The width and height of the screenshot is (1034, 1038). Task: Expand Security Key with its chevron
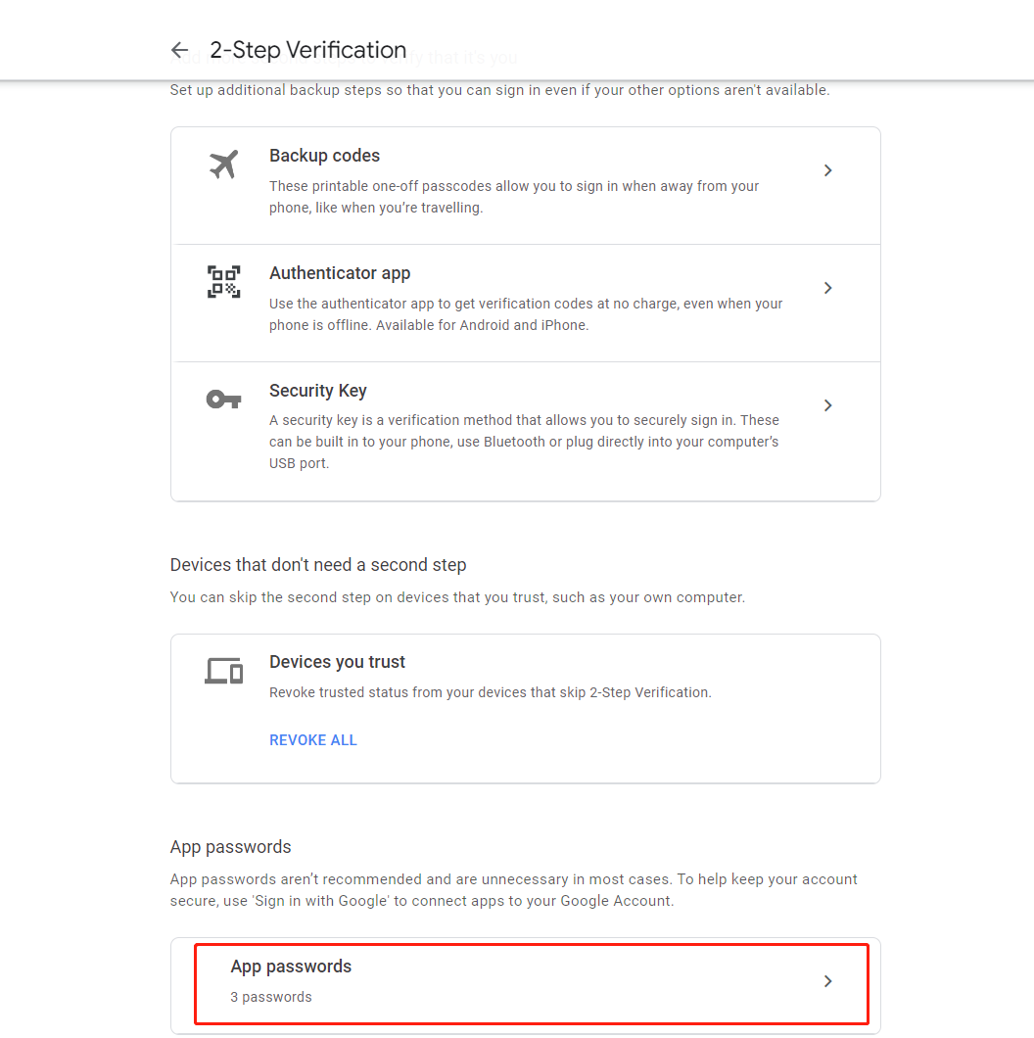coord(827,405)
